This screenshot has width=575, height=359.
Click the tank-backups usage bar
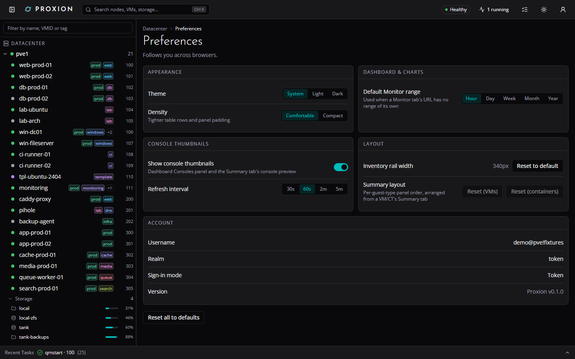(x=112, y=337)
